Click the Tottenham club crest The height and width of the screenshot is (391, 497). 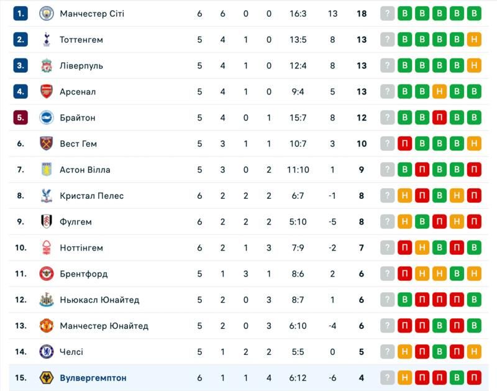click(x=47, y=40)
